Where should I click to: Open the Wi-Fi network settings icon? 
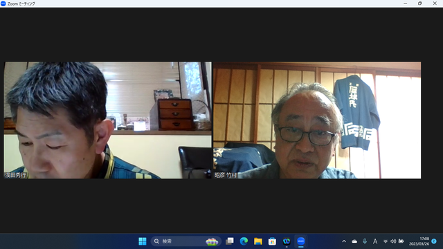[x=386, y=241]
